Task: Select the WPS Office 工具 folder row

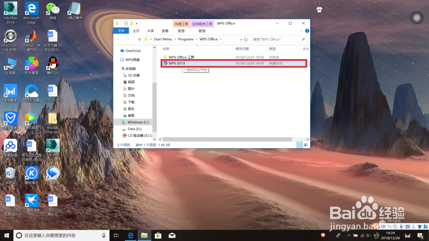Action: coord(234,57)
